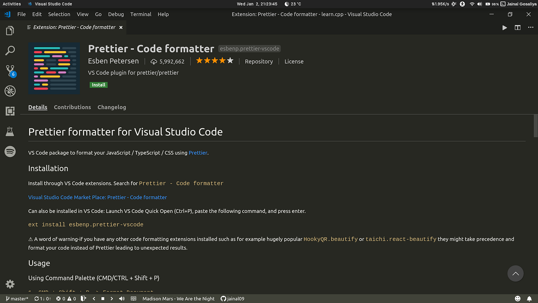Viewport: 538px width, 303px height.
Task: Open the Selection menu
Action: tap(59, 14)
